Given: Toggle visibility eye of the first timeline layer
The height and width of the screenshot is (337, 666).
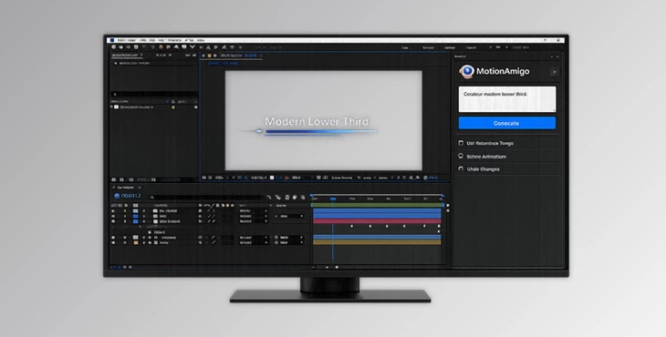Looking at the screenshot, I should [x=113, y=210].
